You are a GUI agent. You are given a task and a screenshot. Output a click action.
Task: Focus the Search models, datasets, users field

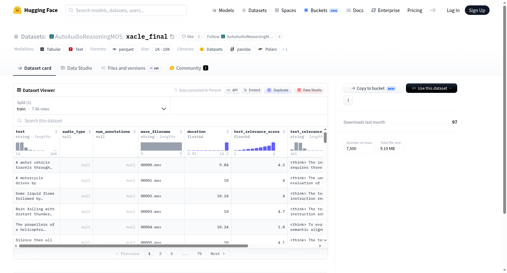point(126,10)
